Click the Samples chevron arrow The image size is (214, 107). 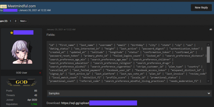pyautogui.click(x=209, y=93)
